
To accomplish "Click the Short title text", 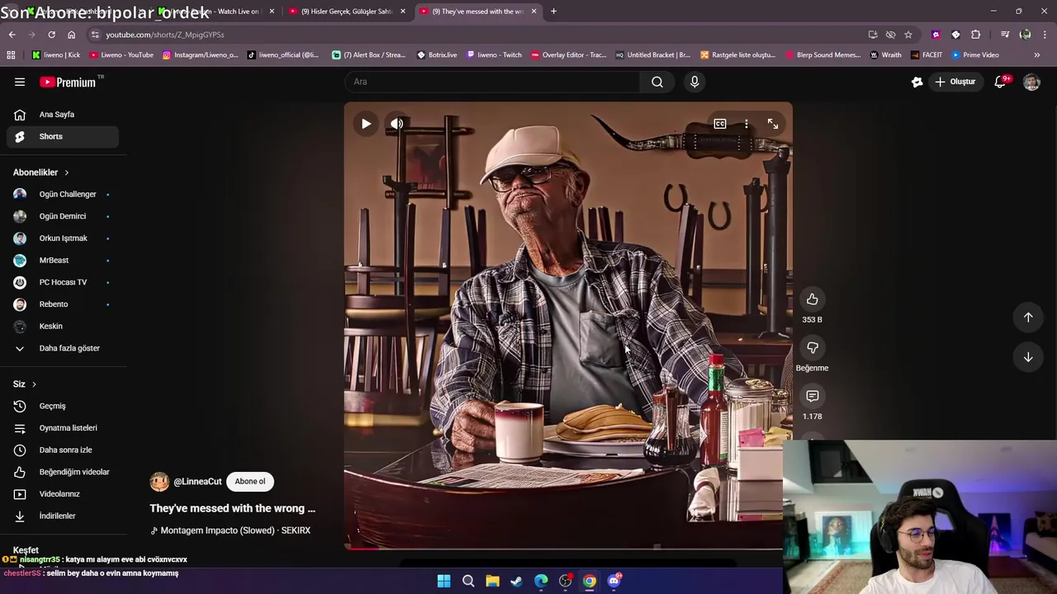I will click(x=233, y=508).
